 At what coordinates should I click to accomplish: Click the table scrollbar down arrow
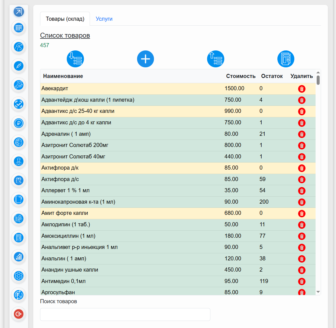click(x=318, y=292)
